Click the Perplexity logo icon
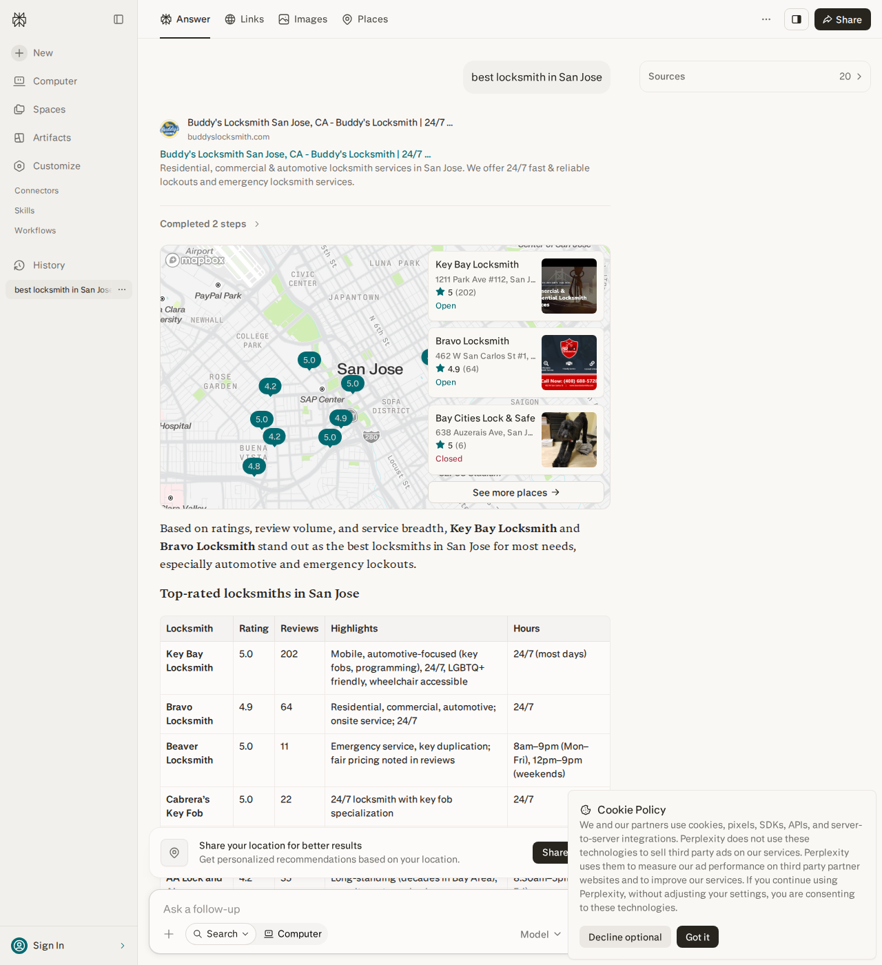The height and width of the screenshot is (965, 882). point(19,19)
